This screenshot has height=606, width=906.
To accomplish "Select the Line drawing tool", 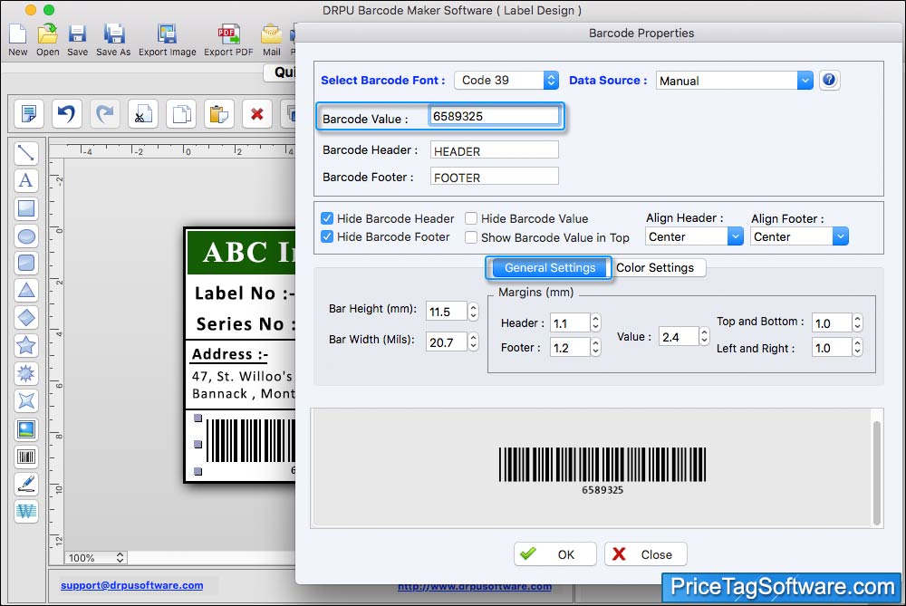I will 26,153.
